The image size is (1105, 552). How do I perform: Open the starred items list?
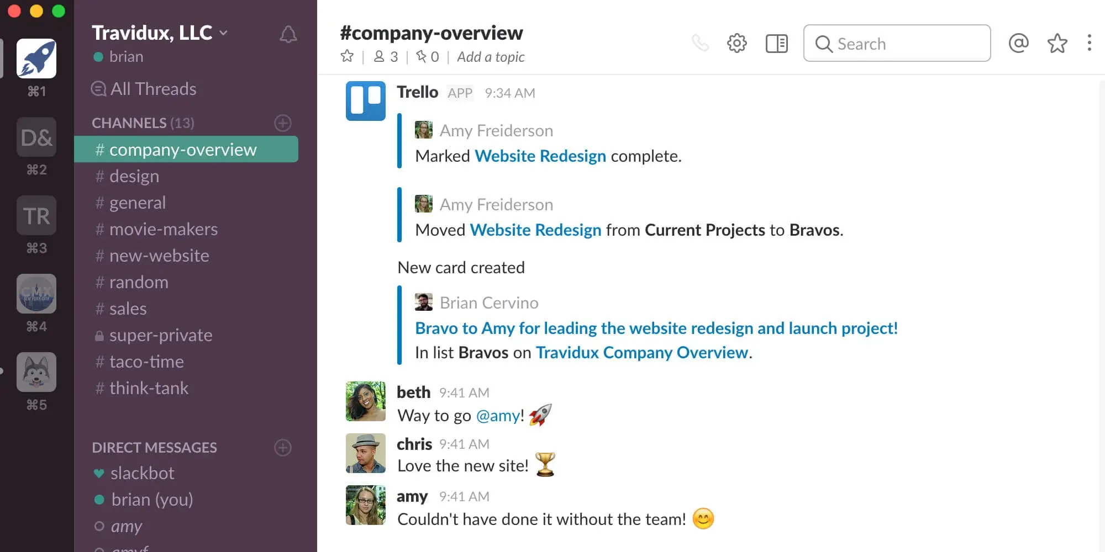pyautogui.click(x=1057, y=43)
